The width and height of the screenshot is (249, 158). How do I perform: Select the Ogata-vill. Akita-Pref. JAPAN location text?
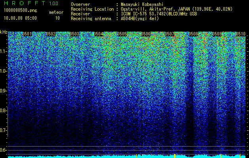177,9
